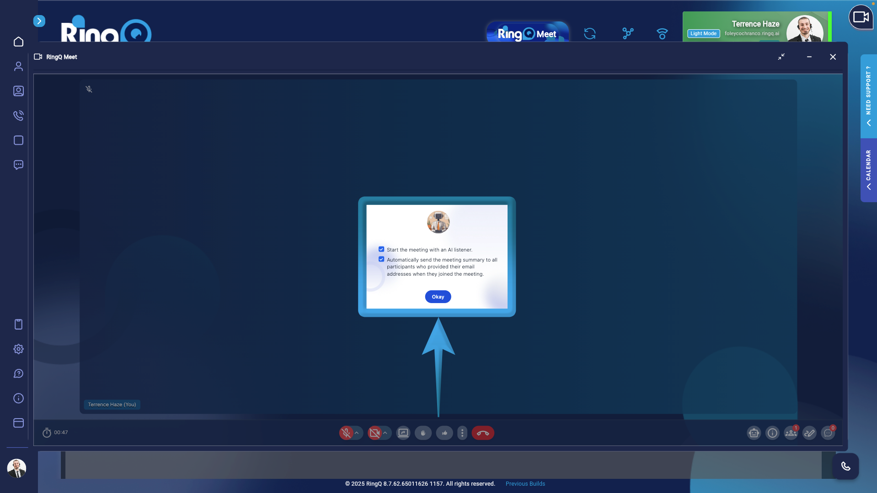This screenshot has width=877, height=493.
Task: Open the reactions thumbs-up control
Action: click(x=444, y=433)
